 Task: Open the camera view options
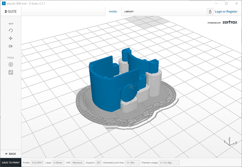coord(10,46)
